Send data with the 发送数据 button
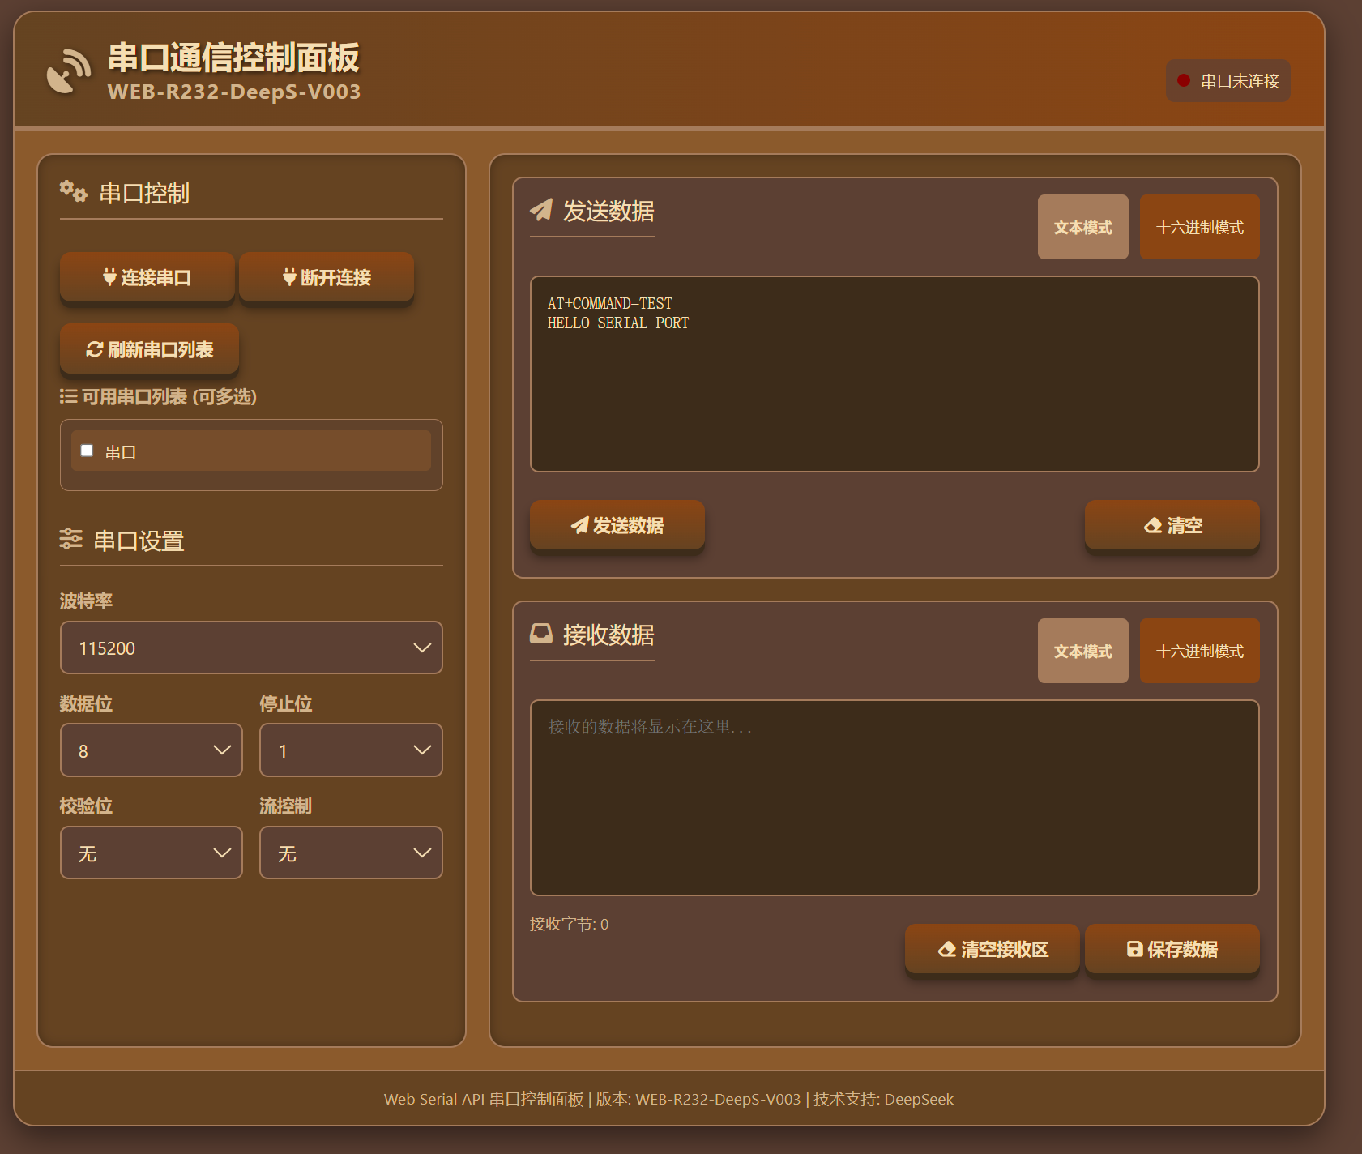The height and width of the screenshot is (1154, 1362). [x=617, y=525]
